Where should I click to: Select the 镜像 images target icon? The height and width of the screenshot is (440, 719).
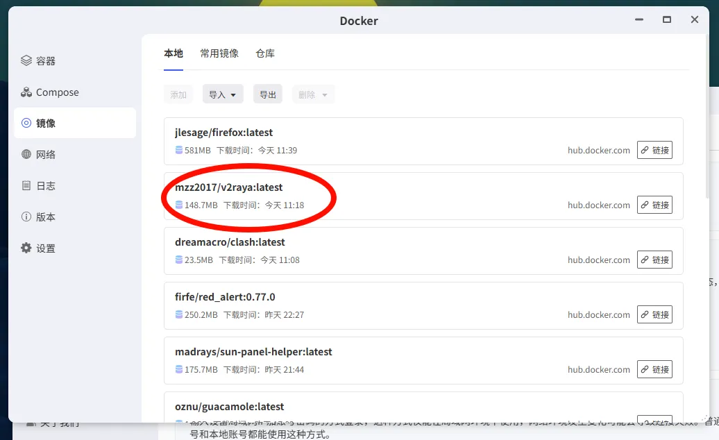[x=26, y=123]
